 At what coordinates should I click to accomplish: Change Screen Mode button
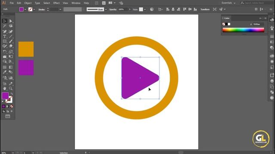pos(8,116)
